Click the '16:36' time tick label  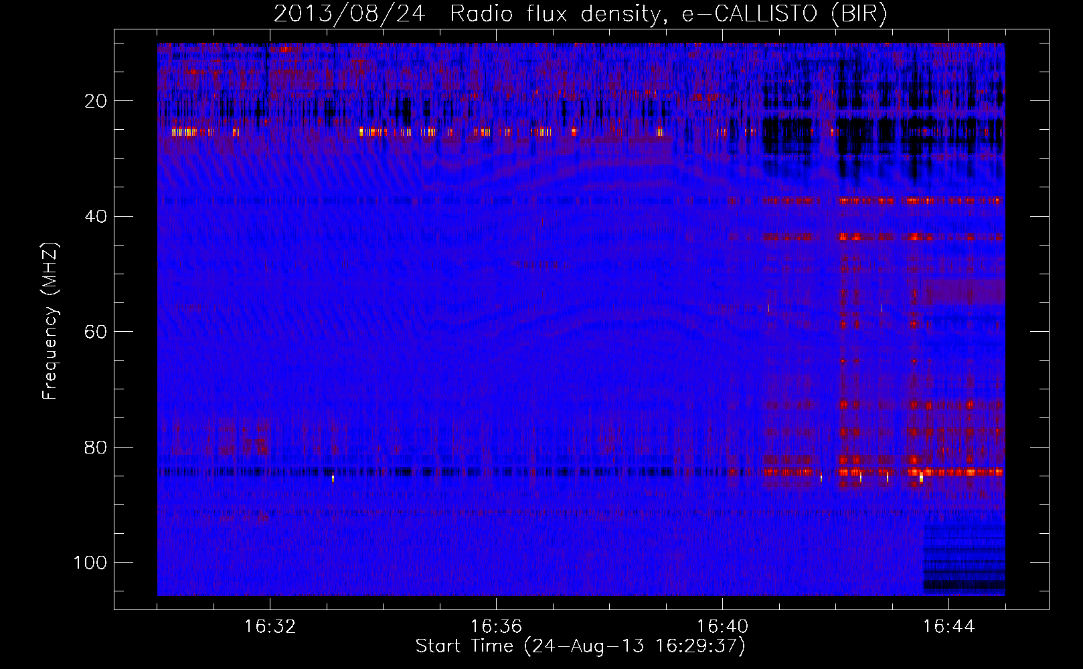(496, 627)
